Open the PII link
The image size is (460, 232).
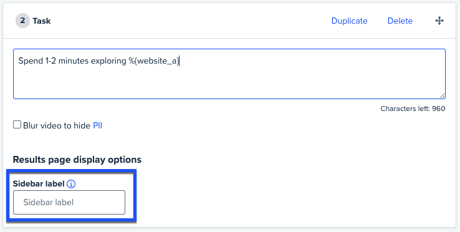pyautogui.click(x=97, y=126)
